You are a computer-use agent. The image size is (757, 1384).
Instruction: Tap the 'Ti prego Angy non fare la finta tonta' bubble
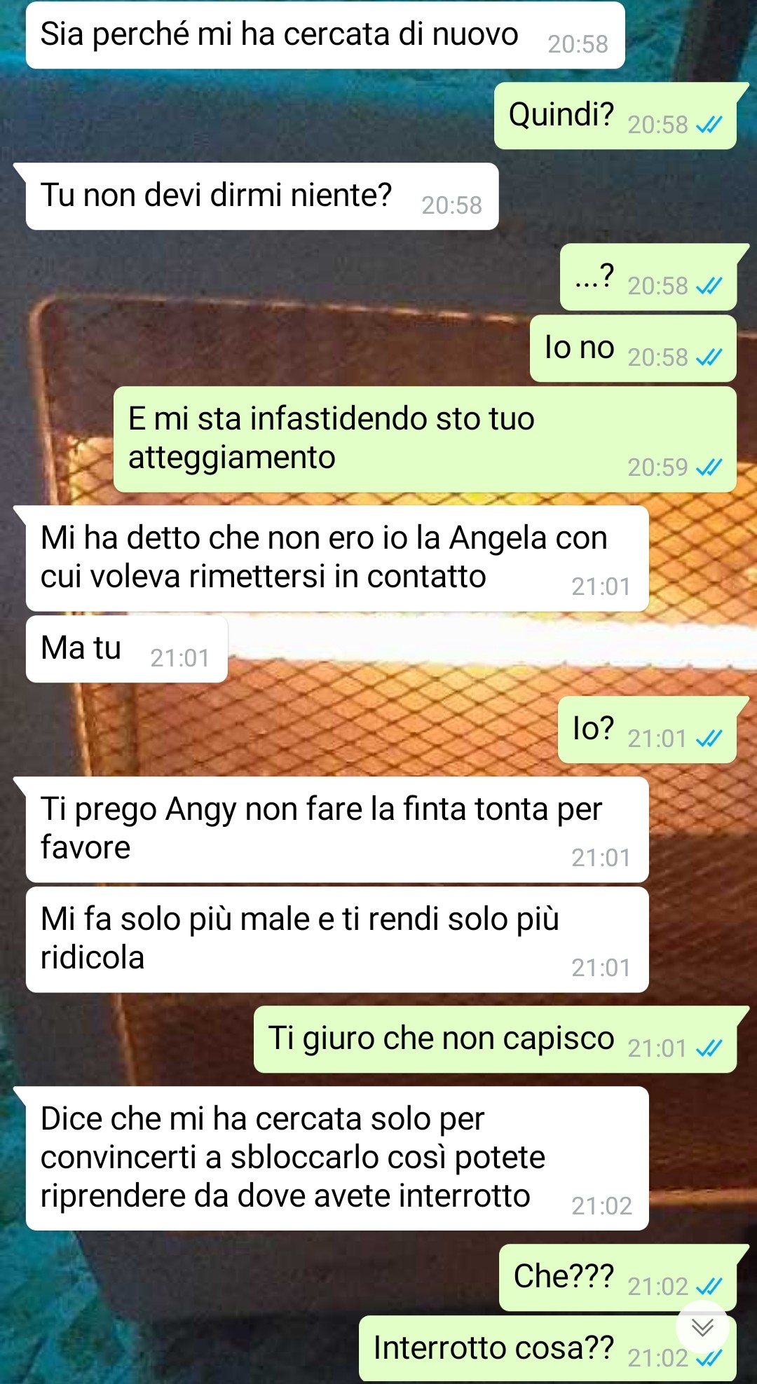(337, 829)
